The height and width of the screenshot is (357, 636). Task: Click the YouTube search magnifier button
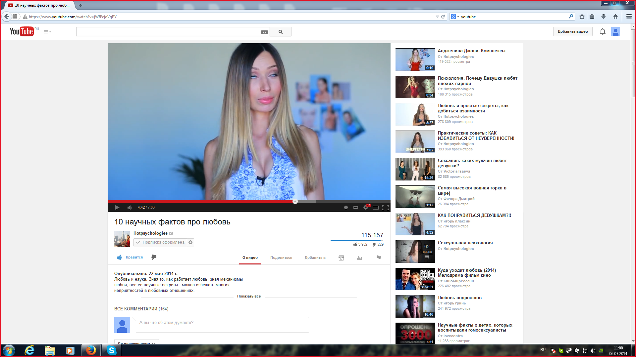(281, 32)
